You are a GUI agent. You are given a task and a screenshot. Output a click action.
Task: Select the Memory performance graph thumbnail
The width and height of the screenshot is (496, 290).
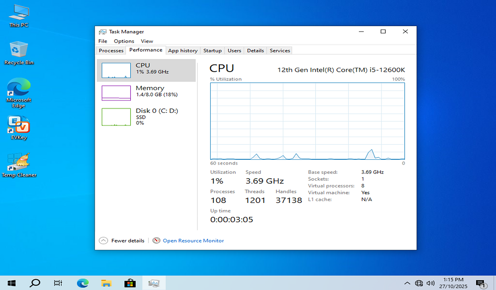click(x=116, y=93)
